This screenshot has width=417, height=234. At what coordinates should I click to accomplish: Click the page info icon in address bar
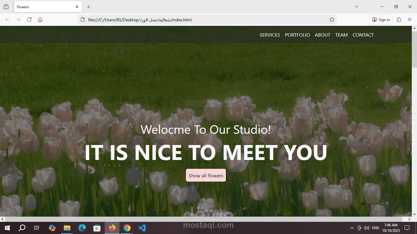[x=82, y=19]
